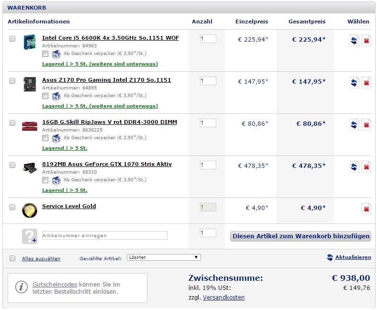Image resolution: width=377 pixels, height=310 pixels.
Task: Click the Gesamtpreis column header
Action: pos(307,22)
